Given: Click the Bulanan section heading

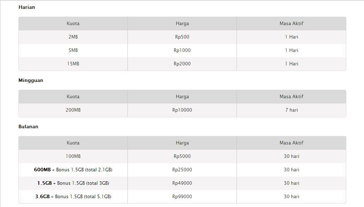Looking at the screenshot, I should [28, 126].
